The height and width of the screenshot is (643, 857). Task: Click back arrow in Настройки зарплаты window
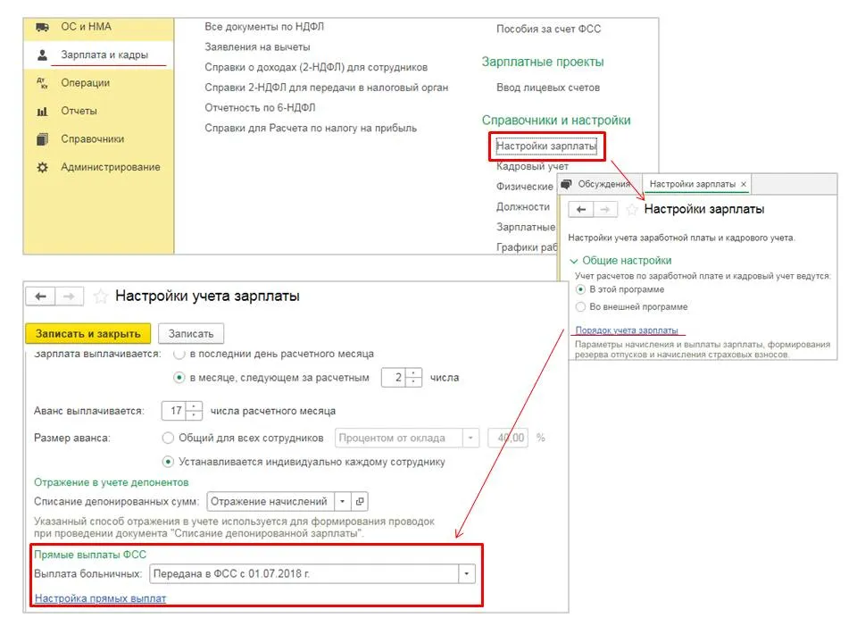[x=581, y=209]
